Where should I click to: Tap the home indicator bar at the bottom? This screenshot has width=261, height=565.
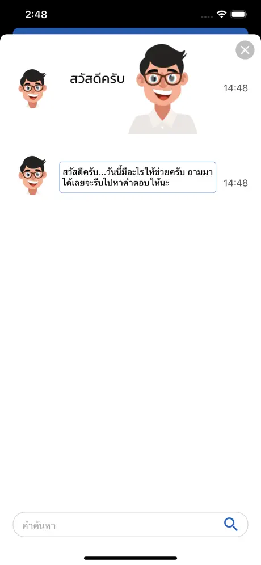point(130,558)
